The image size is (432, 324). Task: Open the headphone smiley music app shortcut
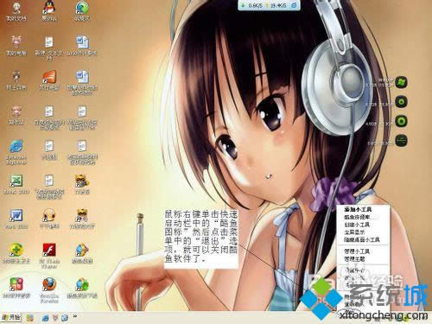49,215
